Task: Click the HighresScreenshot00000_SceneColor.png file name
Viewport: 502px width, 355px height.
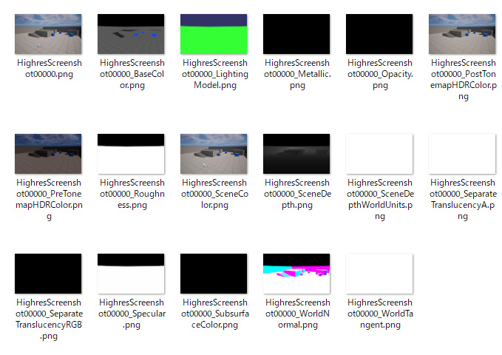Action: point(214,194)
